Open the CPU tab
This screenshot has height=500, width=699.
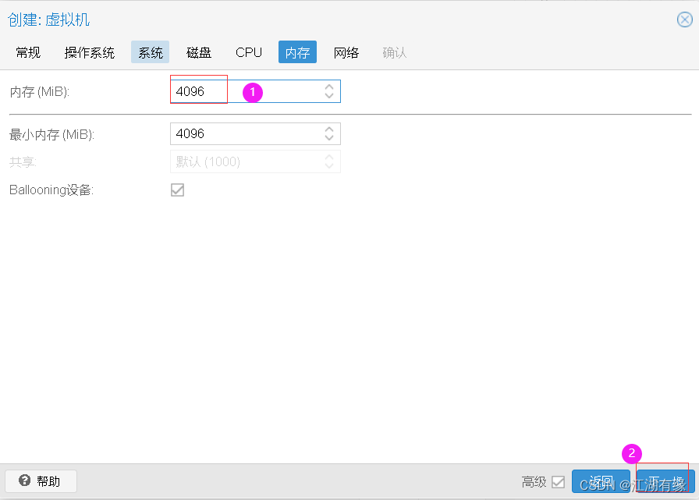[248, 52]
